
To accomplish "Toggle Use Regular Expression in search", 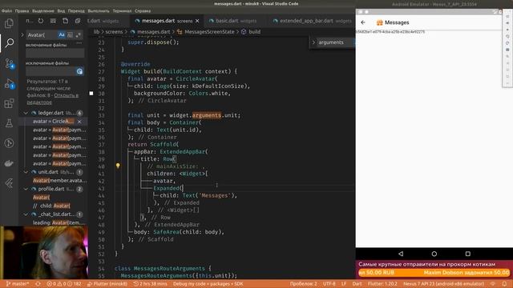I will pos(79,34).
